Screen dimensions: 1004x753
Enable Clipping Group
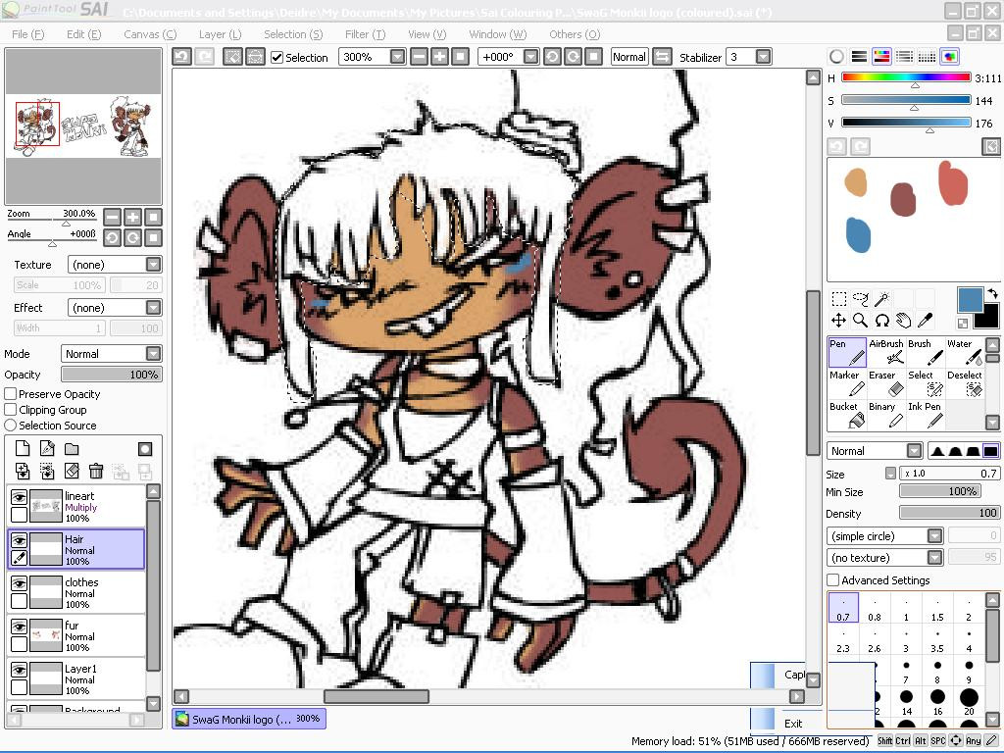[10, 410]
